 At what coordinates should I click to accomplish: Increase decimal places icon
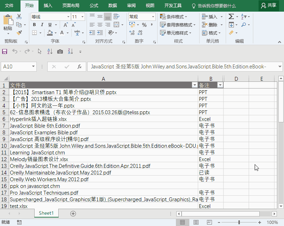[x=132, y=33]
